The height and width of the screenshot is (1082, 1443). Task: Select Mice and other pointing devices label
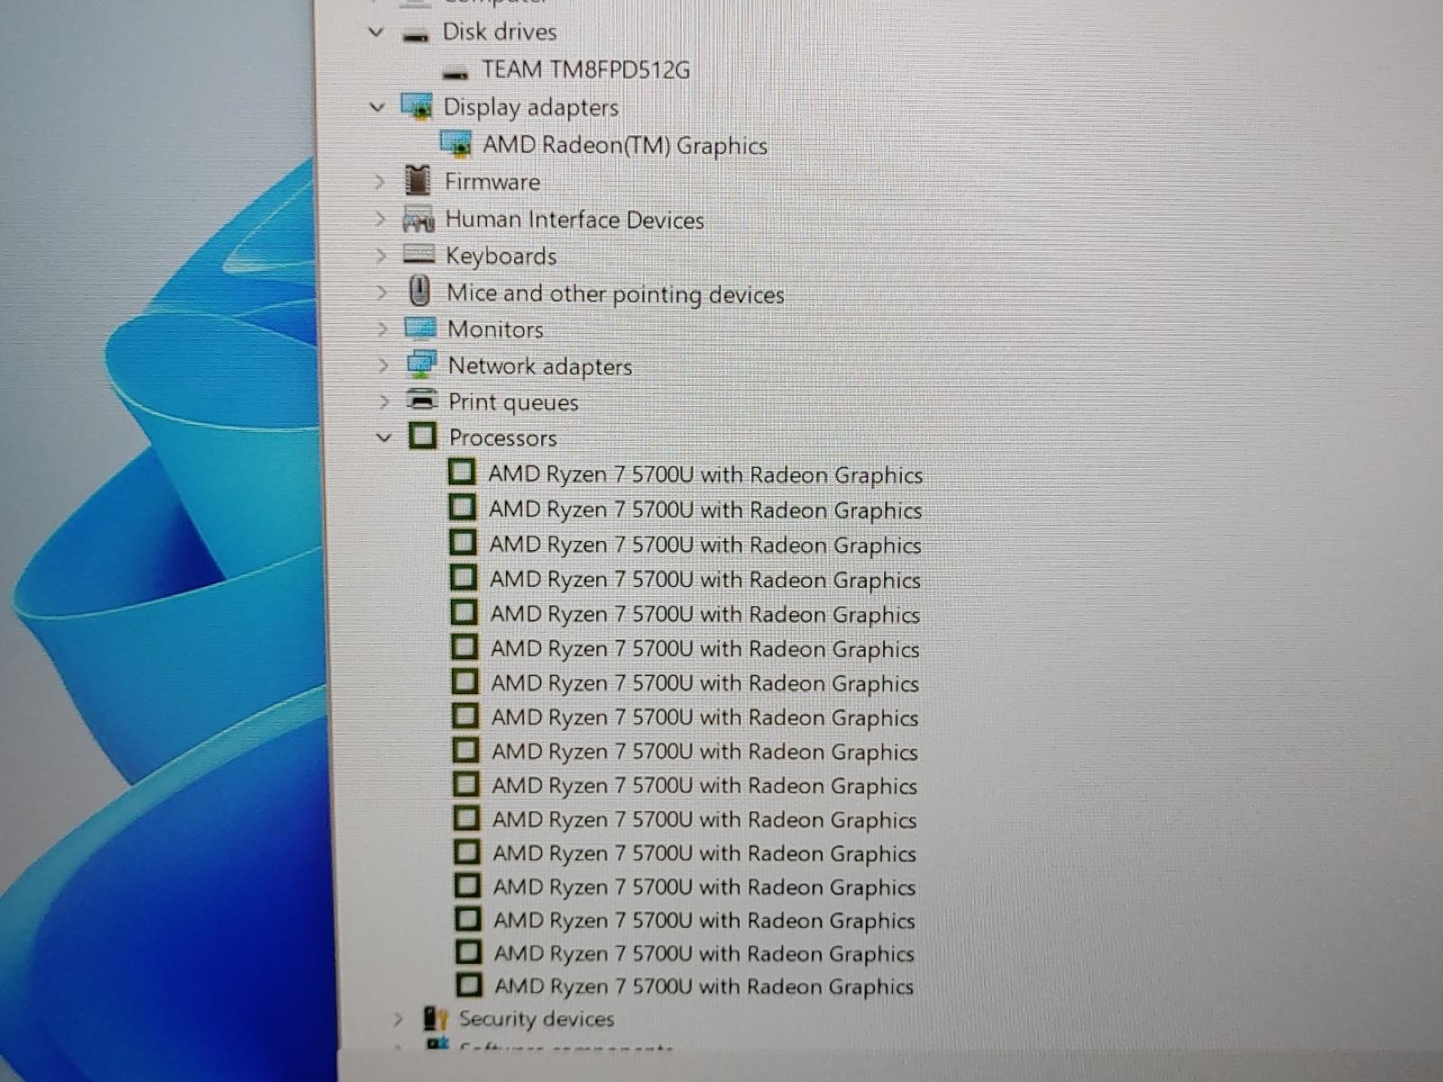(x=616, y=294)
